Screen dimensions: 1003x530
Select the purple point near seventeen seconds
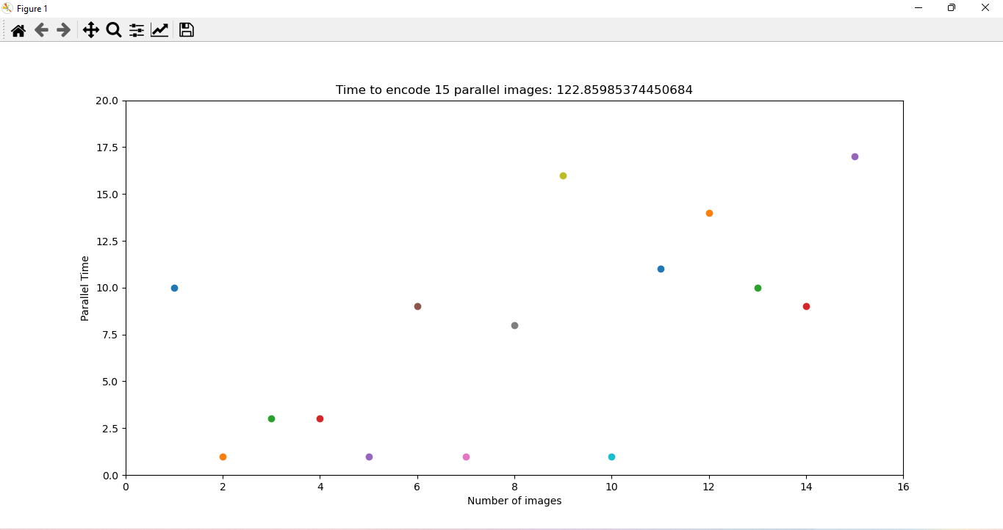(855, 156)
